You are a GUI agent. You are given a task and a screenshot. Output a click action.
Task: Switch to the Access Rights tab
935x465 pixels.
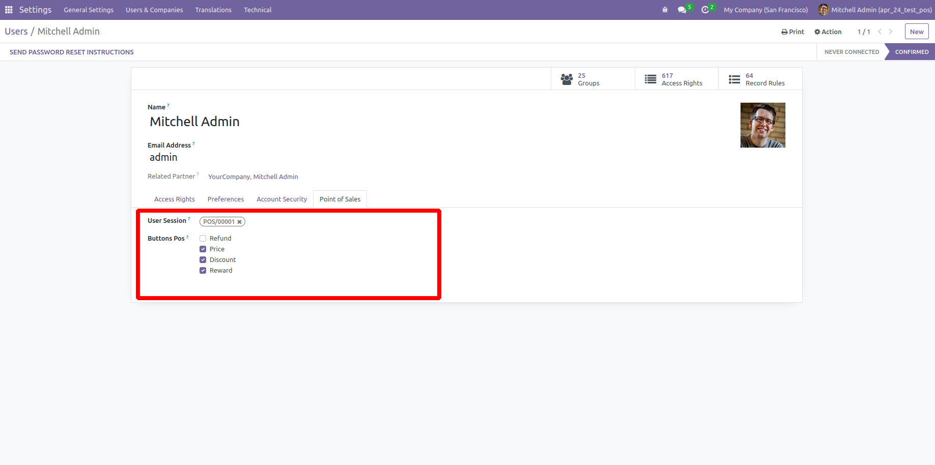pyautogui.click(x=175, y=199)
